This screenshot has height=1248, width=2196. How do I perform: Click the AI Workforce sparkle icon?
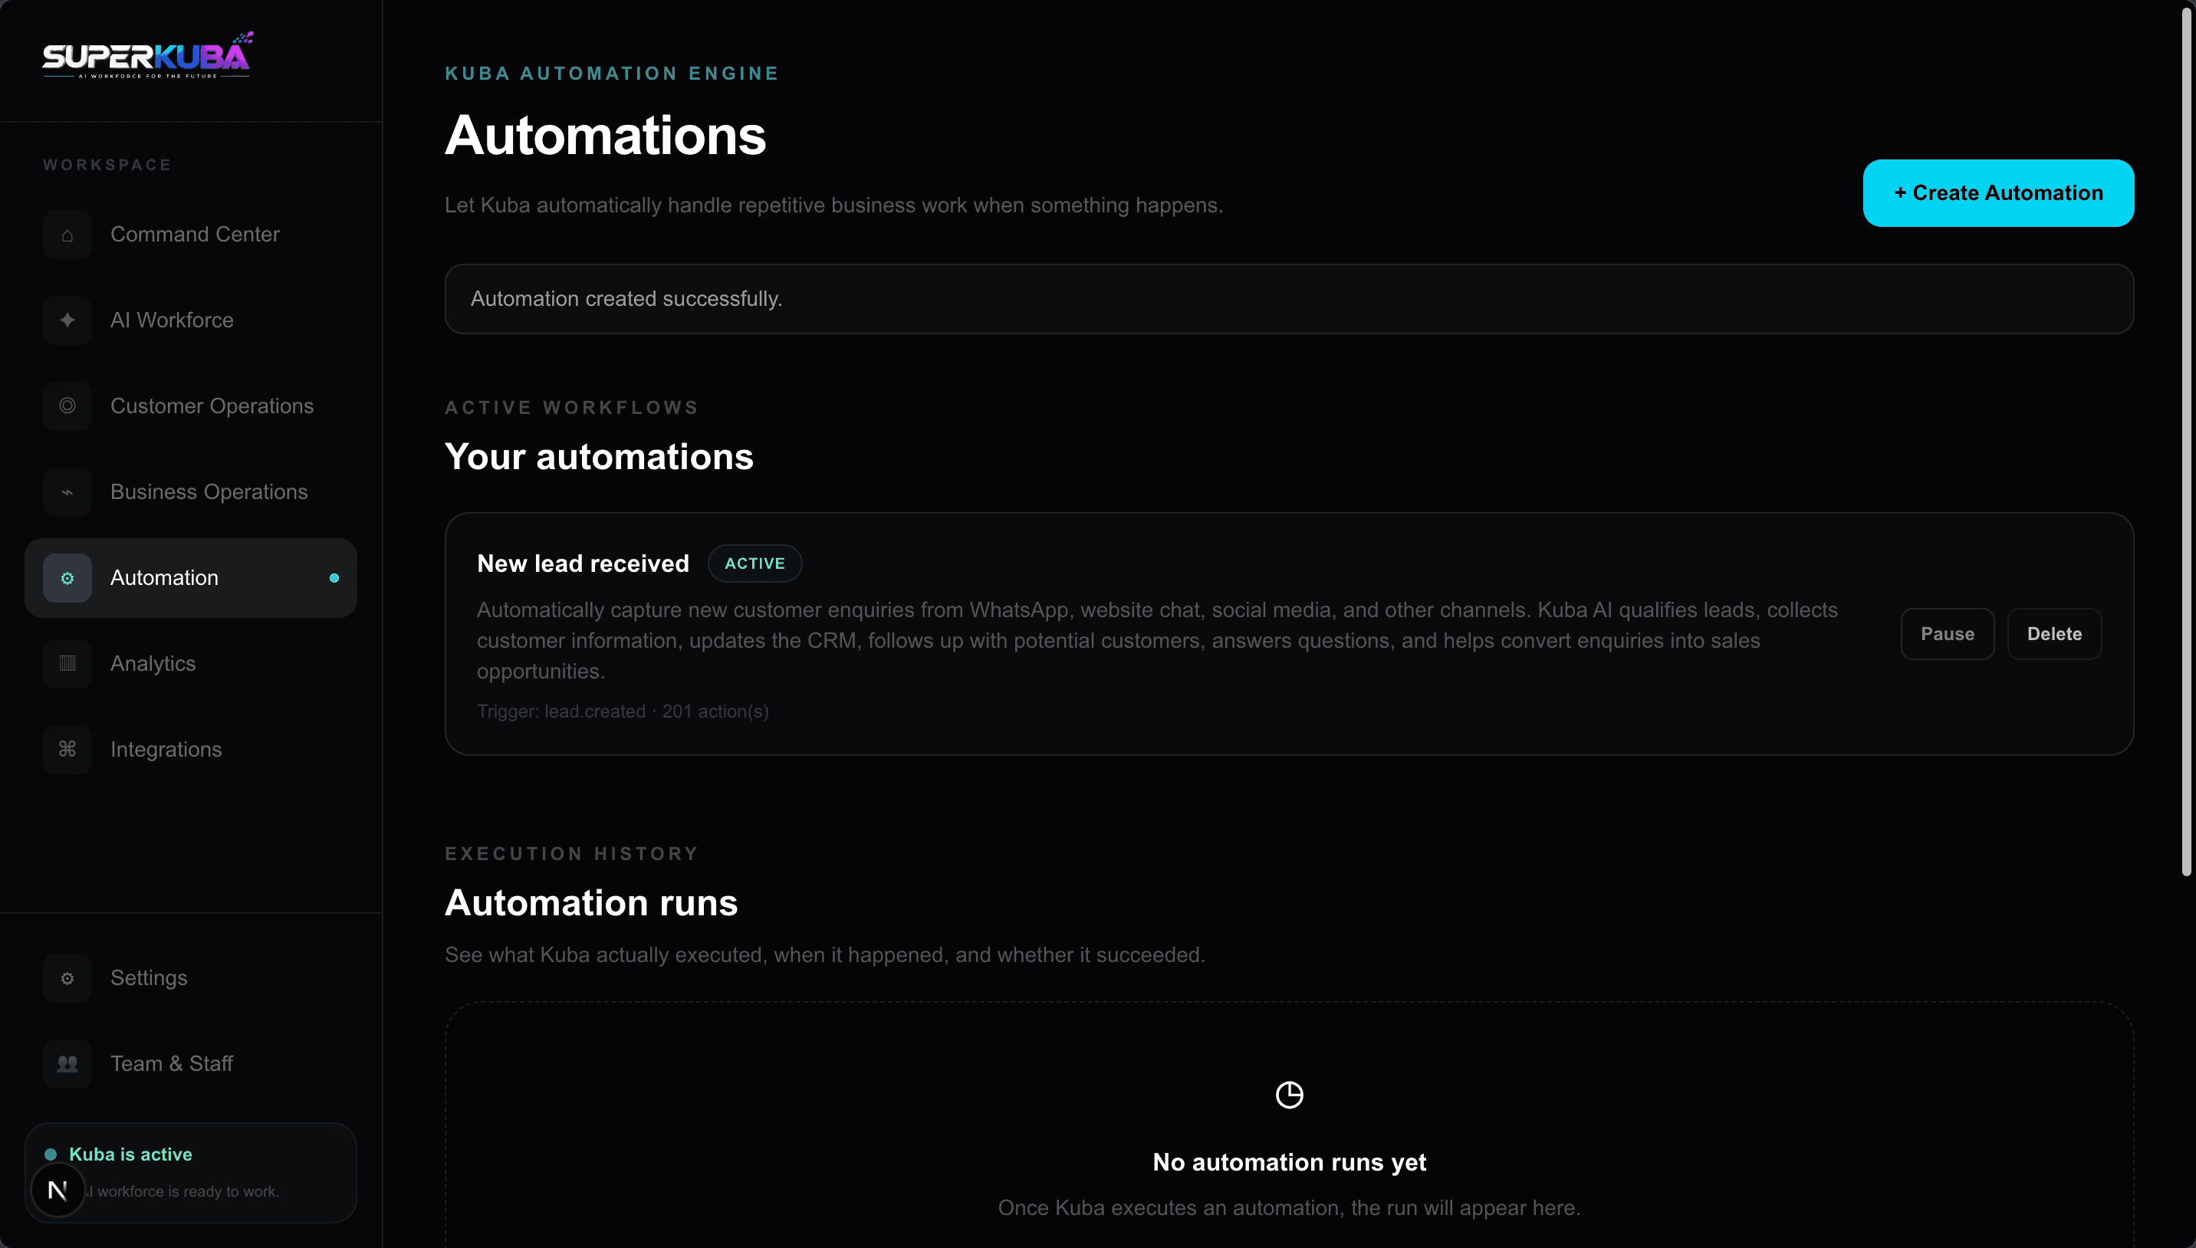coord(67,320)
